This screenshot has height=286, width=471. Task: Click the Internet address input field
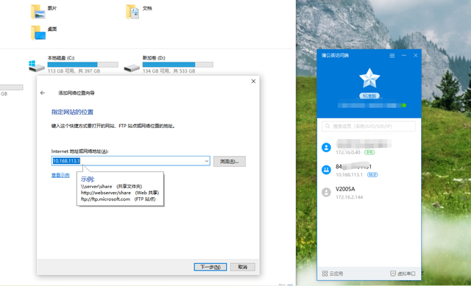131,161
